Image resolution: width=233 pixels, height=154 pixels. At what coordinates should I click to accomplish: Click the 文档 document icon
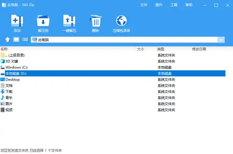click(3, 85)
